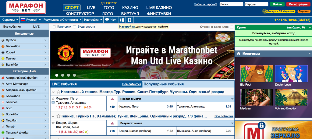Open the КАЗИНО menu item
The width and height of the screenshot is (312, 139).
(x=130, y=7)
